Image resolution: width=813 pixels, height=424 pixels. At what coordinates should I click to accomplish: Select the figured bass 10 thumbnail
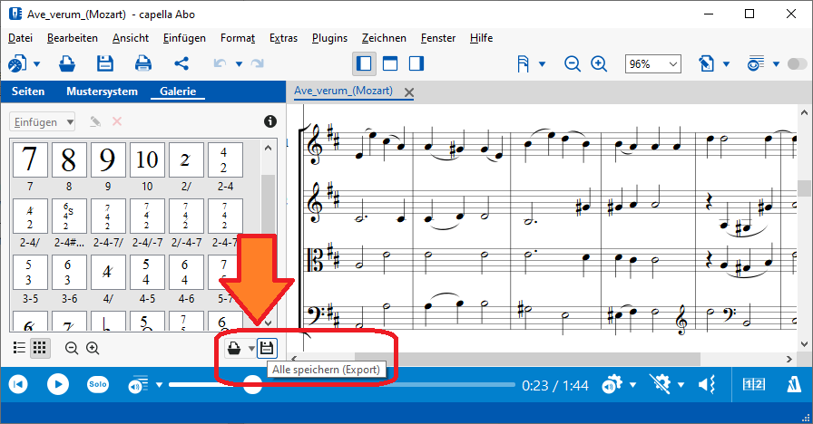147,160
